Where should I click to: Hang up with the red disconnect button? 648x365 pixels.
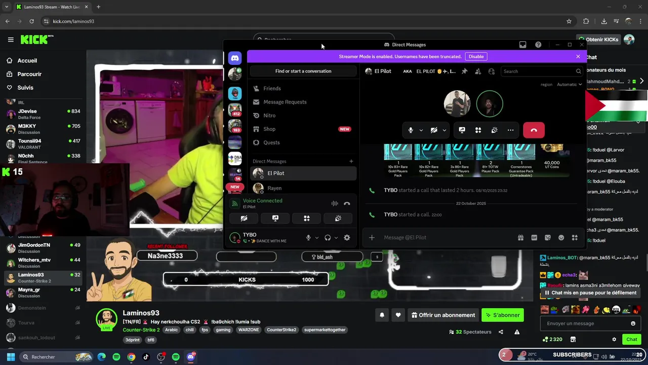[534, 130]
